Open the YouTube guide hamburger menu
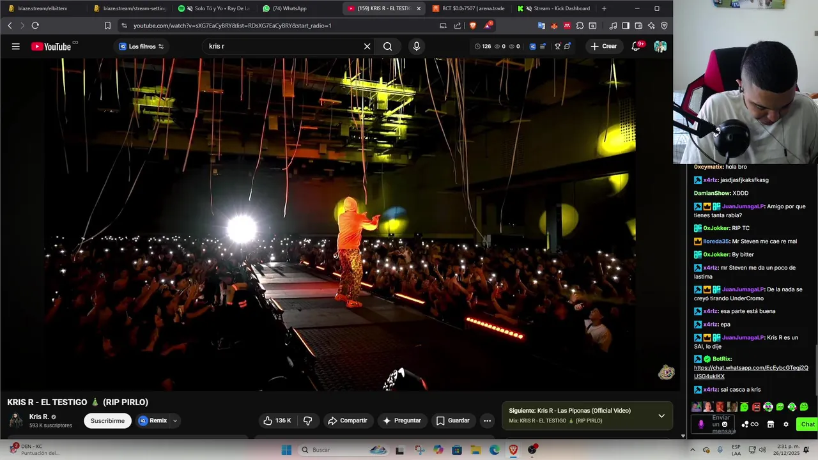 coord(15,46)
